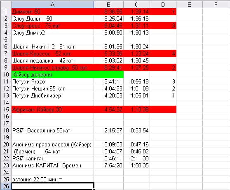Click time value 6:00:50
Viewport: 230px width, 190px height.
tap(113, 32)
